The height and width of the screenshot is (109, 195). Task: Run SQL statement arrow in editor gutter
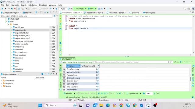click(61, 16)
